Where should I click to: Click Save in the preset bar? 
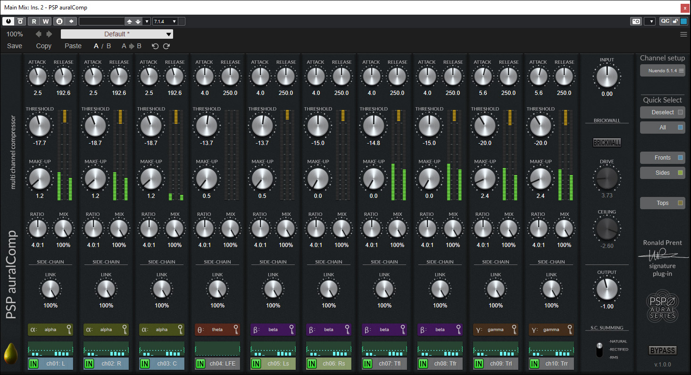(x=15, y=46)
